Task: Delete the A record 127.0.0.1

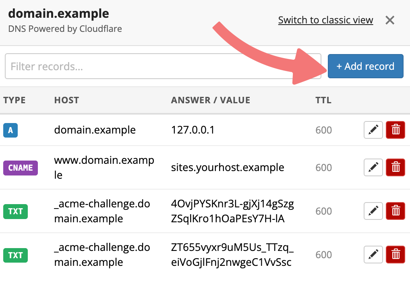Action: tap(396, 129)
